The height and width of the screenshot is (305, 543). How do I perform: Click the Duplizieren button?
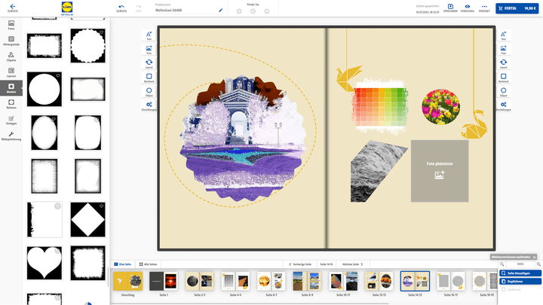coord(521,281)
